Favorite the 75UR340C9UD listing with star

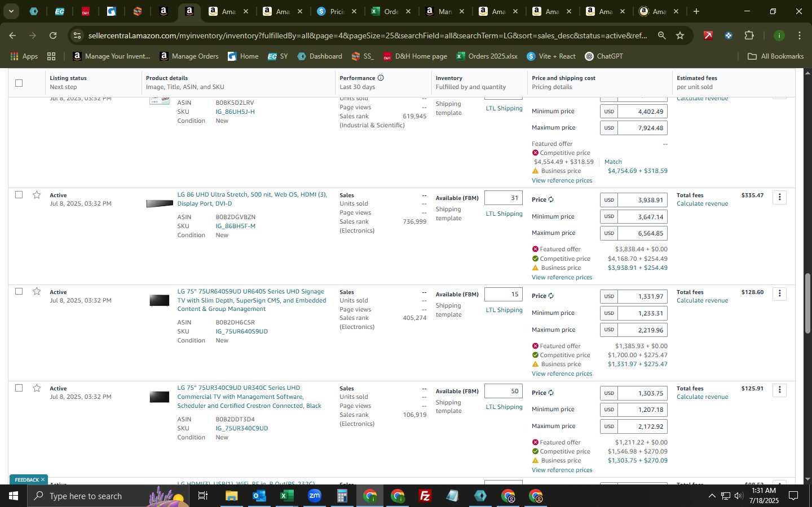(37, 388)
